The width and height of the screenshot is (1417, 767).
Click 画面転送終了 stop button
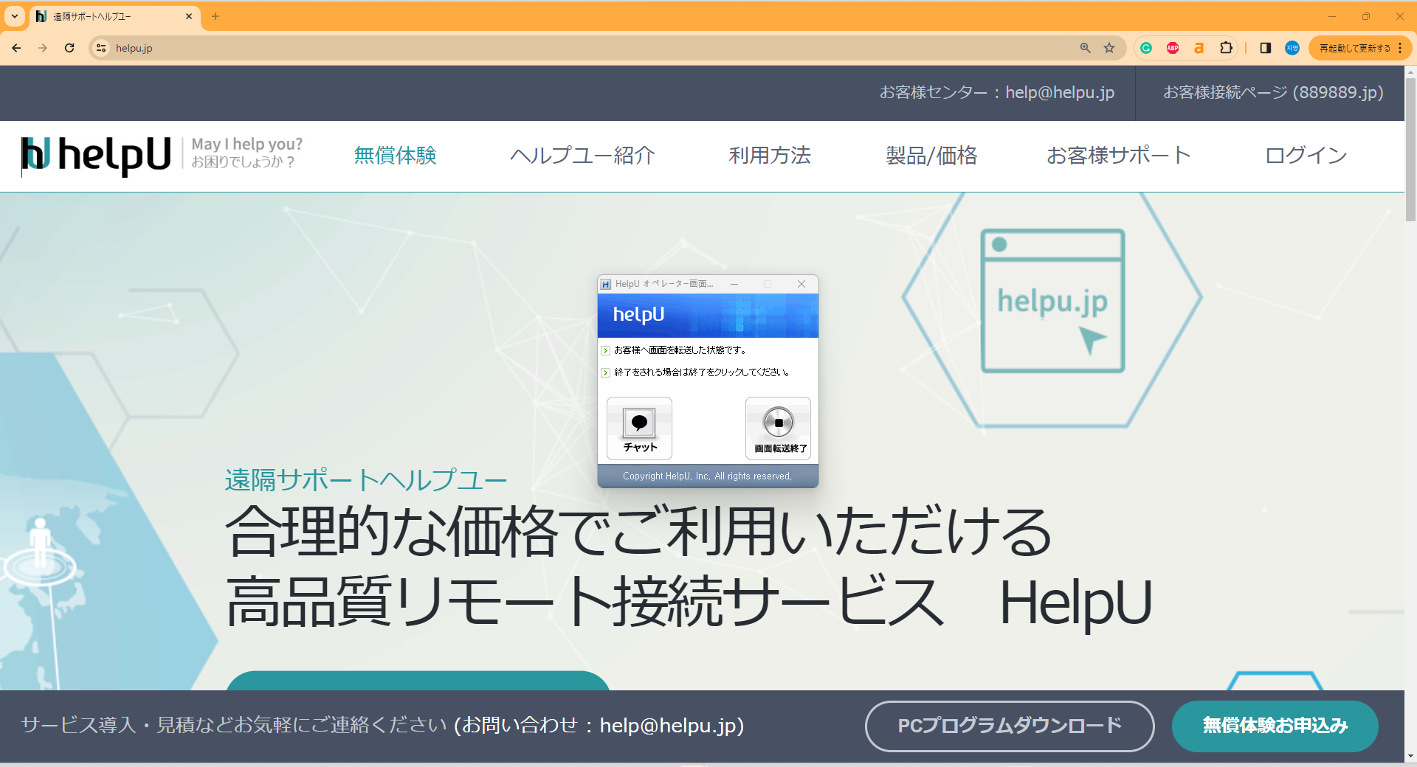[x=778, y=428]
